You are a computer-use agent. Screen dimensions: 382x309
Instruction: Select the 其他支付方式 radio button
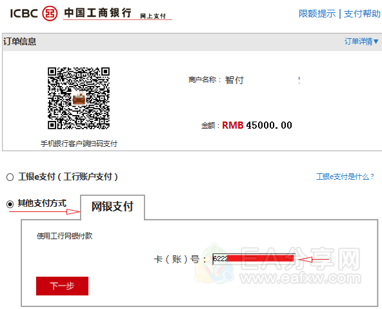pos(10,204)
